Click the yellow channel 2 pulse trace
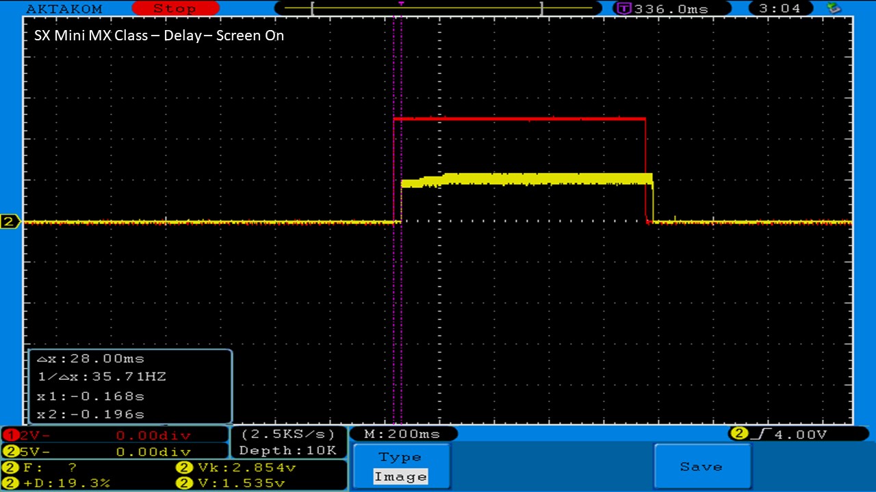Screen dimensions: 876x492 coord(527,179)
